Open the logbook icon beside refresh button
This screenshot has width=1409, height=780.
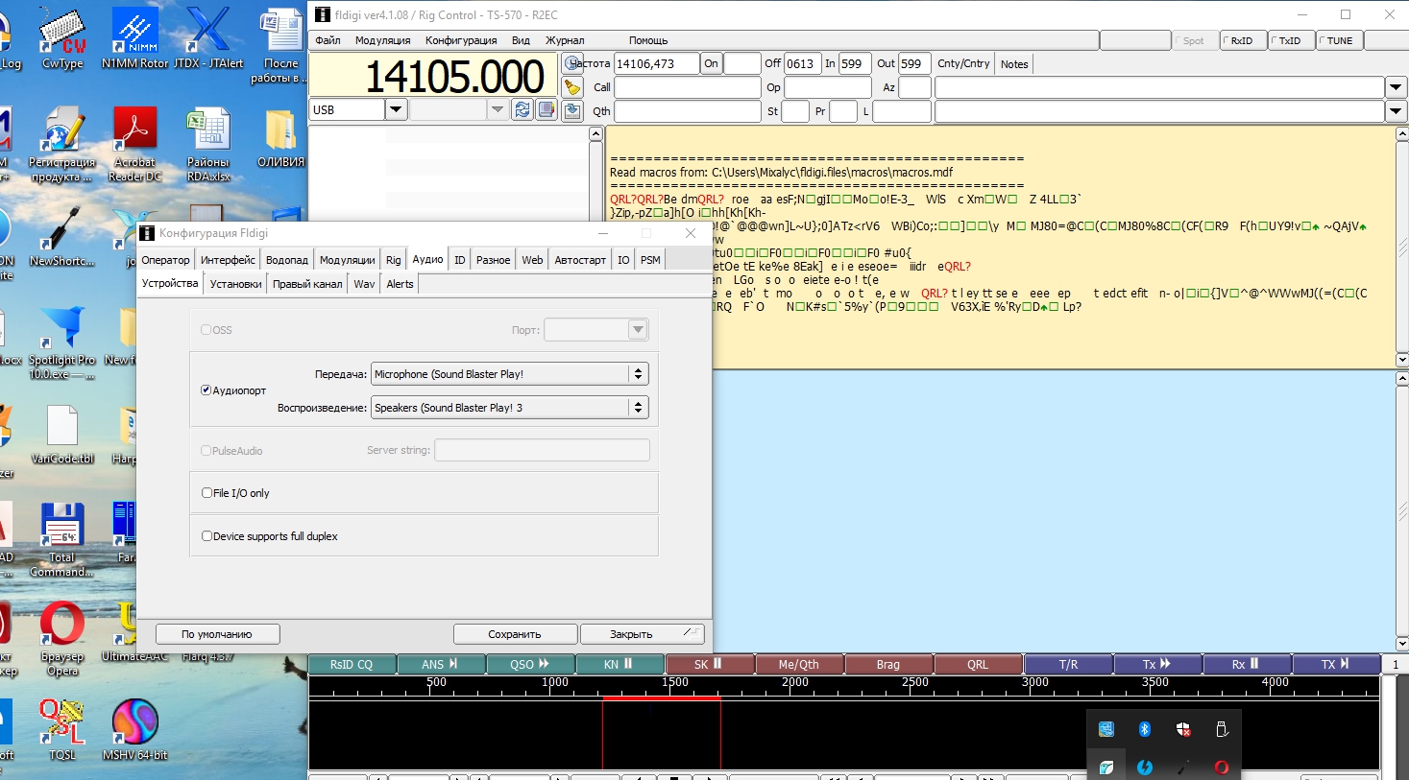tap(547, 109)
